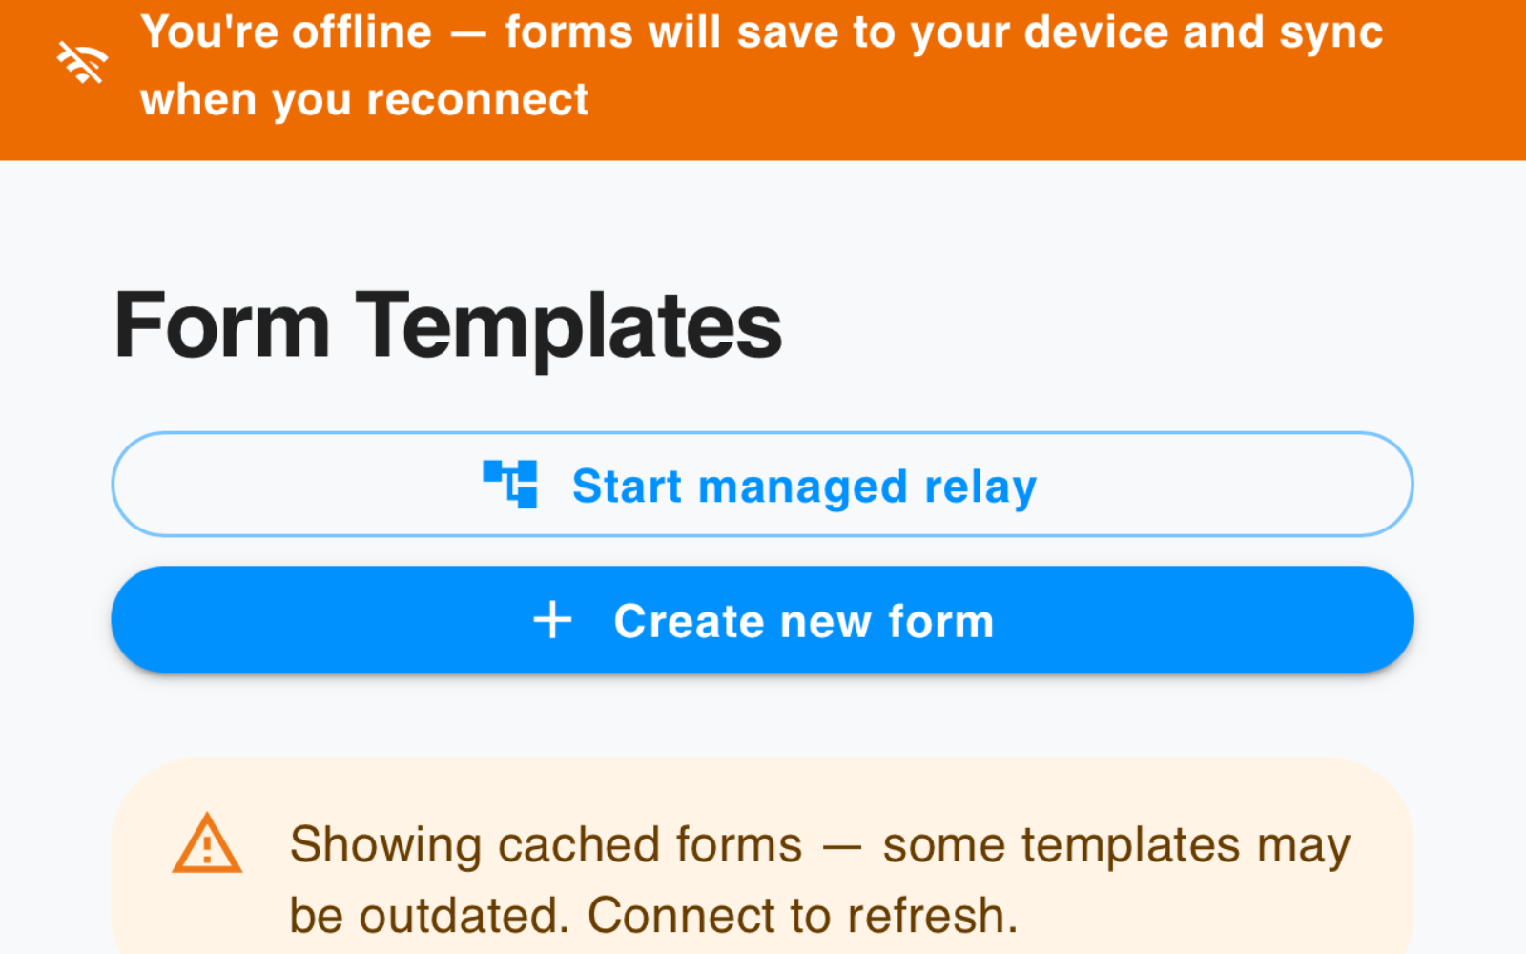Click the offline sync notice text
This screenshot has height=954, width=1526.
click(x=763, y=64)
